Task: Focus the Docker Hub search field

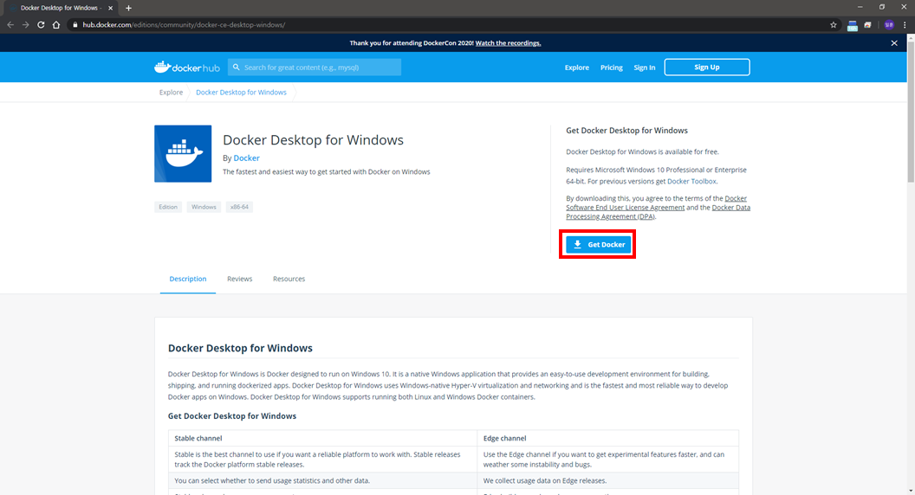Action: tap(315, 67)
